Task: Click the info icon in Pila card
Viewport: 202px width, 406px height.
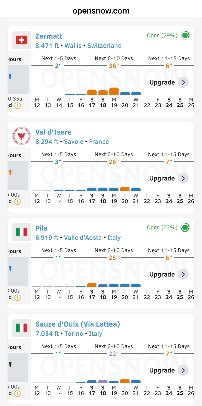Action: click(18, 298)
